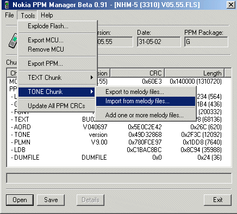Click the length 0x24 (36)
This screenshot has height=214, width=237.
210,158
